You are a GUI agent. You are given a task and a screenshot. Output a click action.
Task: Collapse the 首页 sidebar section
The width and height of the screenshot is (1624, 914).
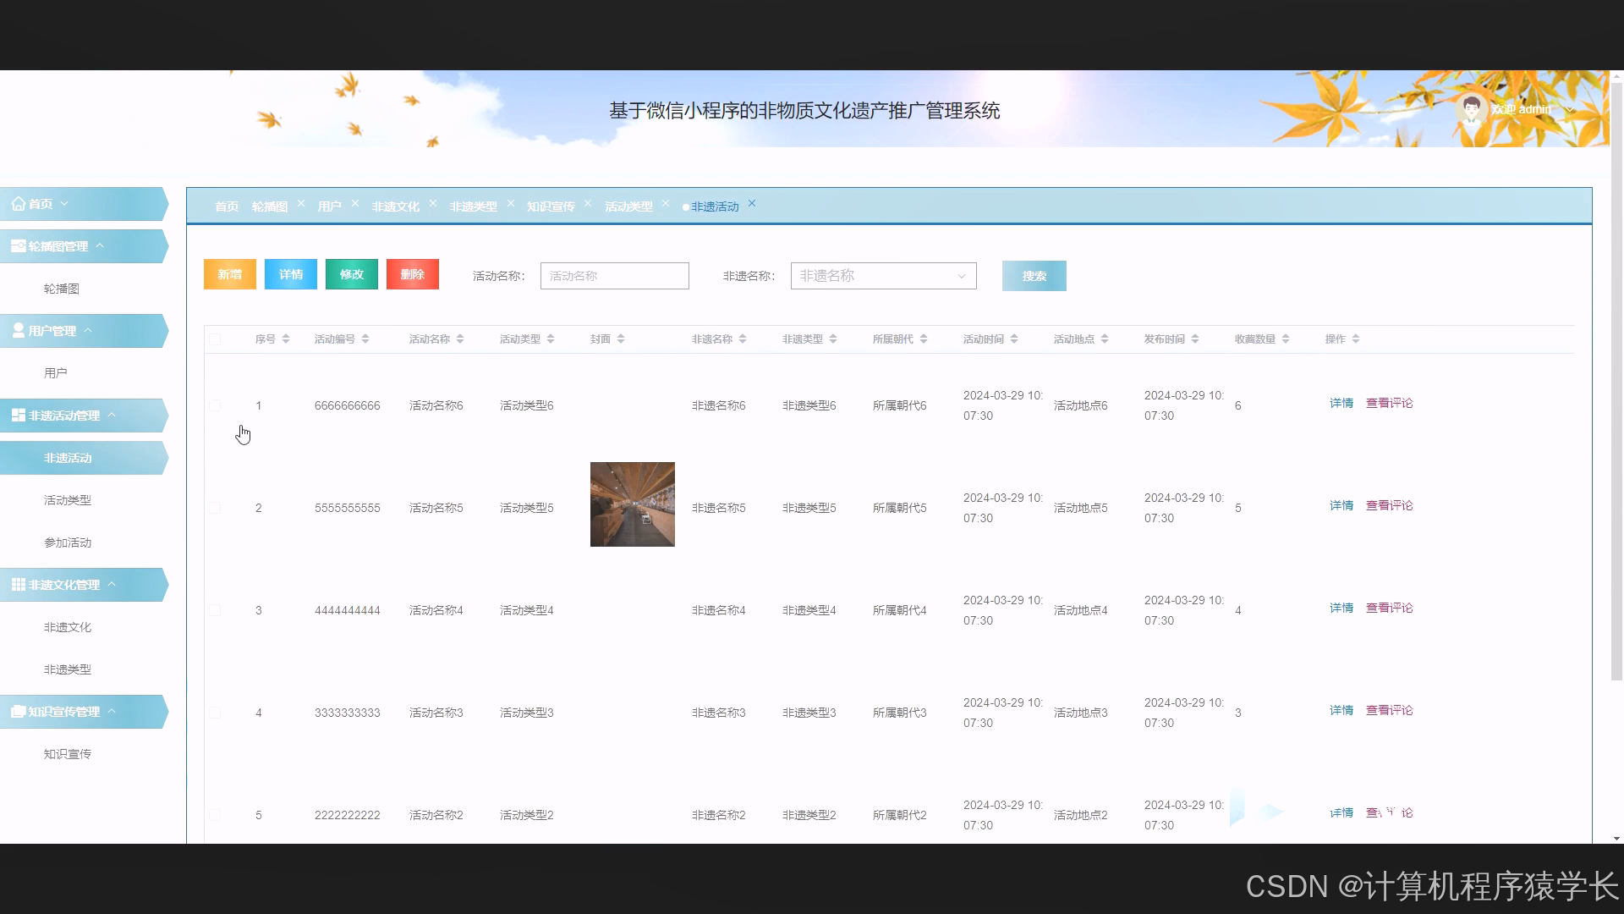pos(65,203)
